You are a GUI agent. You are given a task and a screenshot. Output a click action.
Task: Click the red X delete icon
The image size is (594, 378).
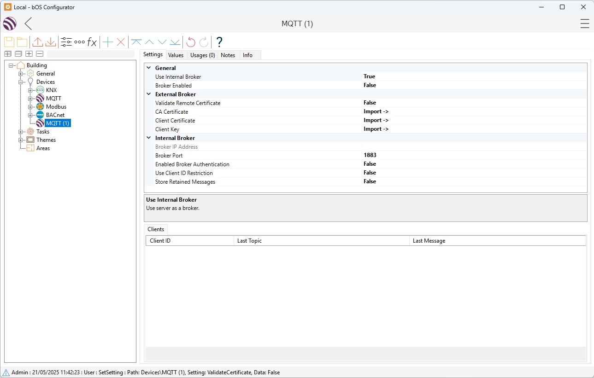point(121,42)
